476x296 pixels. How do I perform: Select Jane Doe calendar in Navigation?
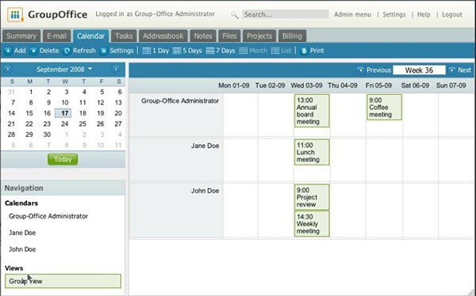[22, 233]
